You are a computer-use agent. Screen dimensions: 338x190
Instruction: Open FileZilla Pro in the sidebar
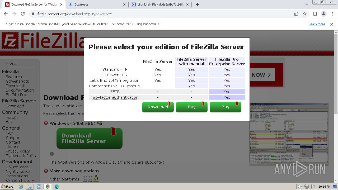(16, 95)
